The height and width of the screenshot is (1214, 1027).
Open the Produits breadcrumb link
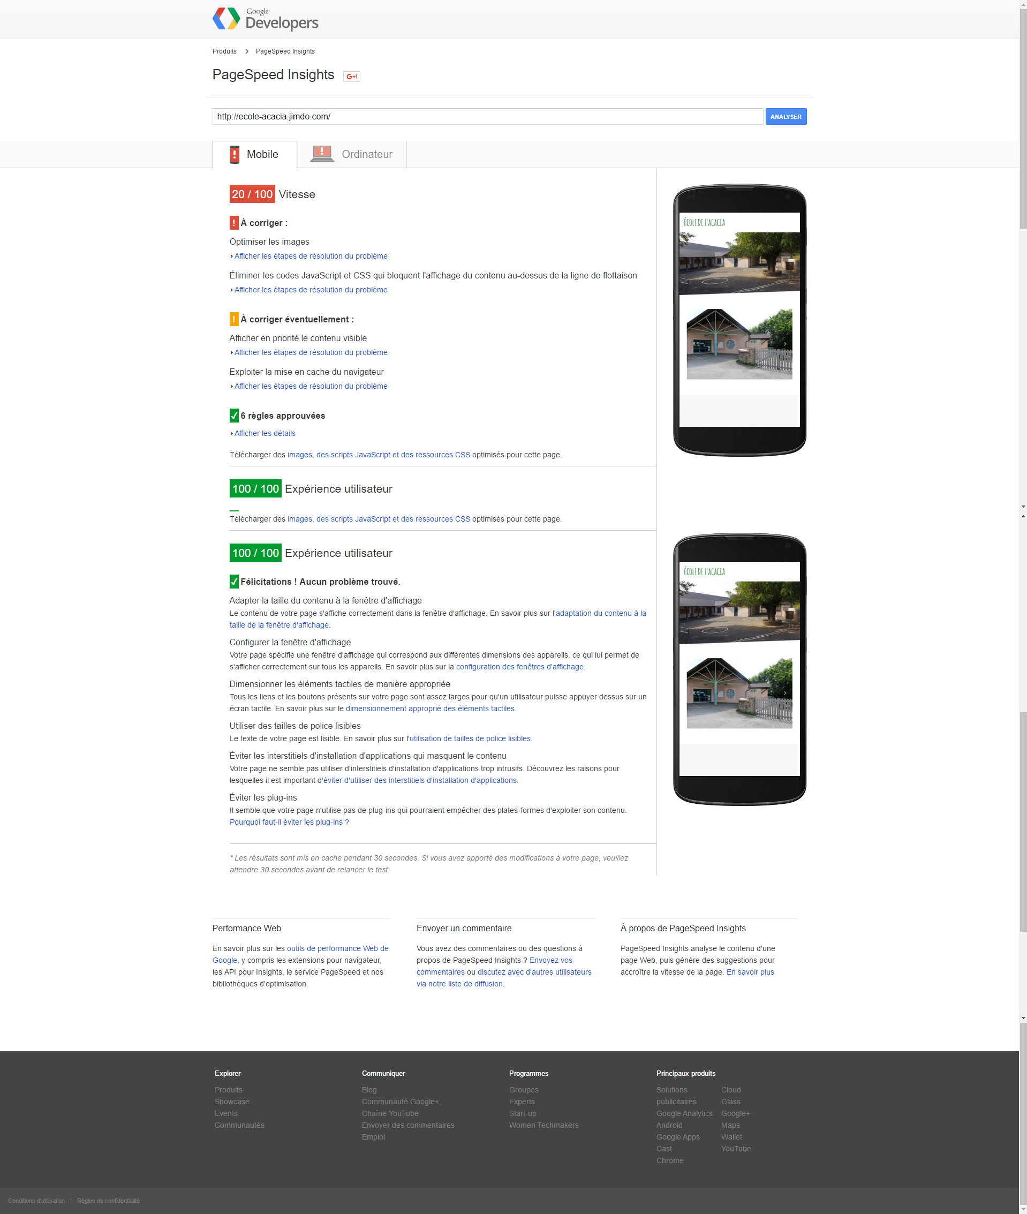224,51
